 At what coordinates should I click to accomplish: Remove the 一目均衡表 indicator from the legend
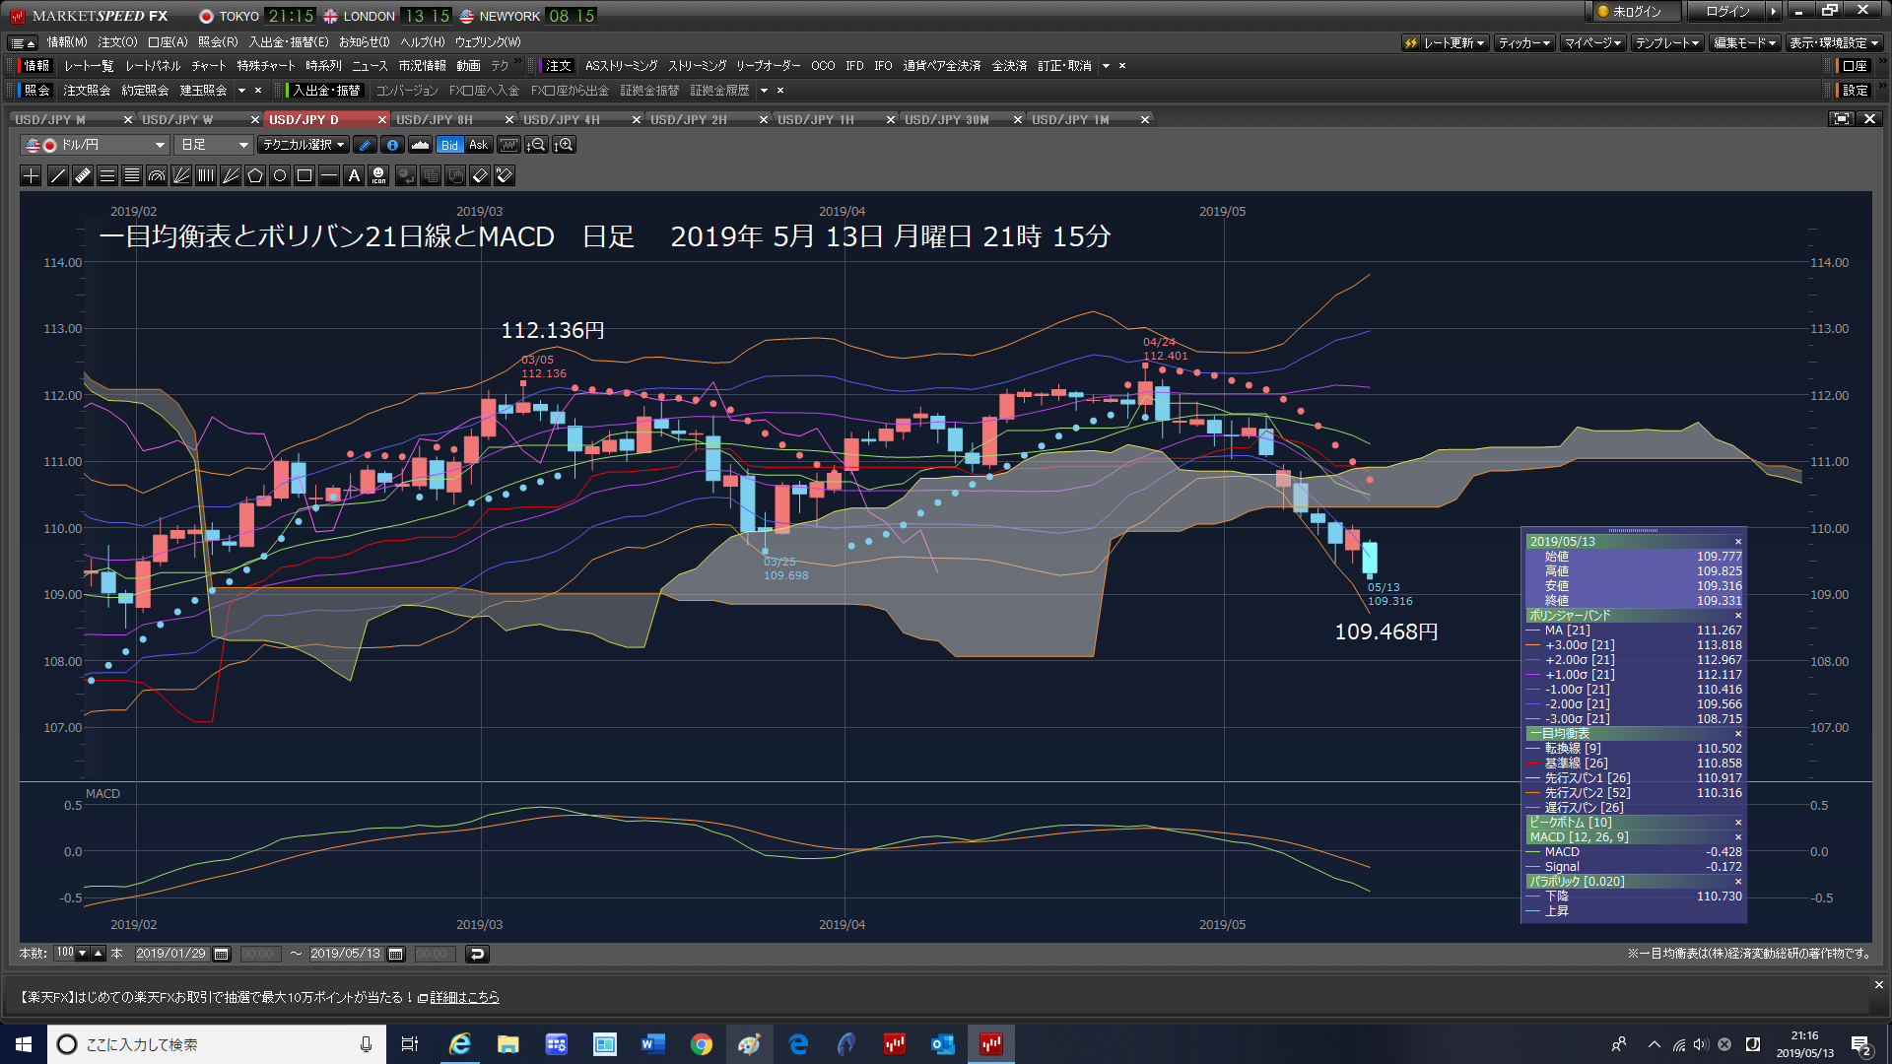click(1738, 734)
